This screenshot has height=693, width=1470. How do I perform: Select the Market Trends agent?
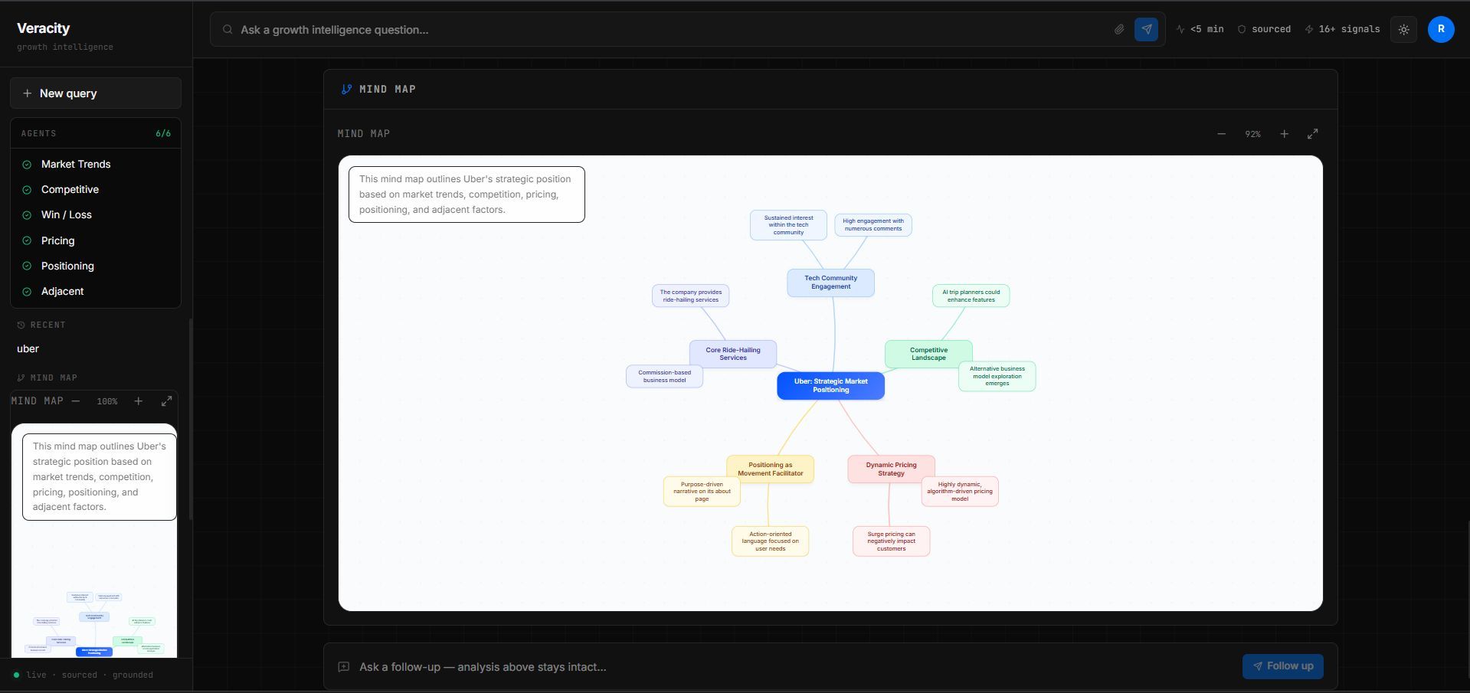(96, 165)
